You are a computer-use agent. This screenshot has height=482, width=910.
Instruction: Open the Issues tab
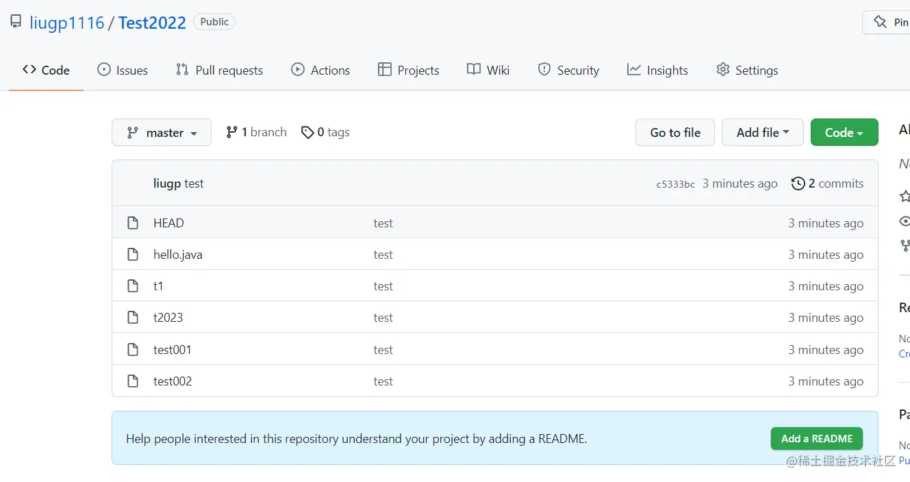tap(123, 70)
